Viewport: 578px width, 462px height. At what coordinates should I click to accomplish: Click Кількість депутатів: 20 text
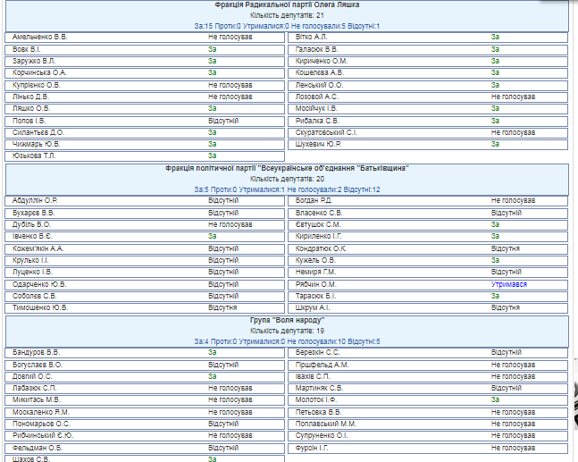point(287,180)
